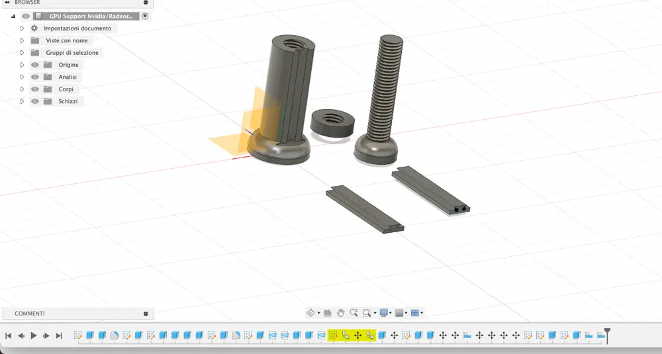
Task: Expand Gruppi di selezione node
Action: coord(22,53)
